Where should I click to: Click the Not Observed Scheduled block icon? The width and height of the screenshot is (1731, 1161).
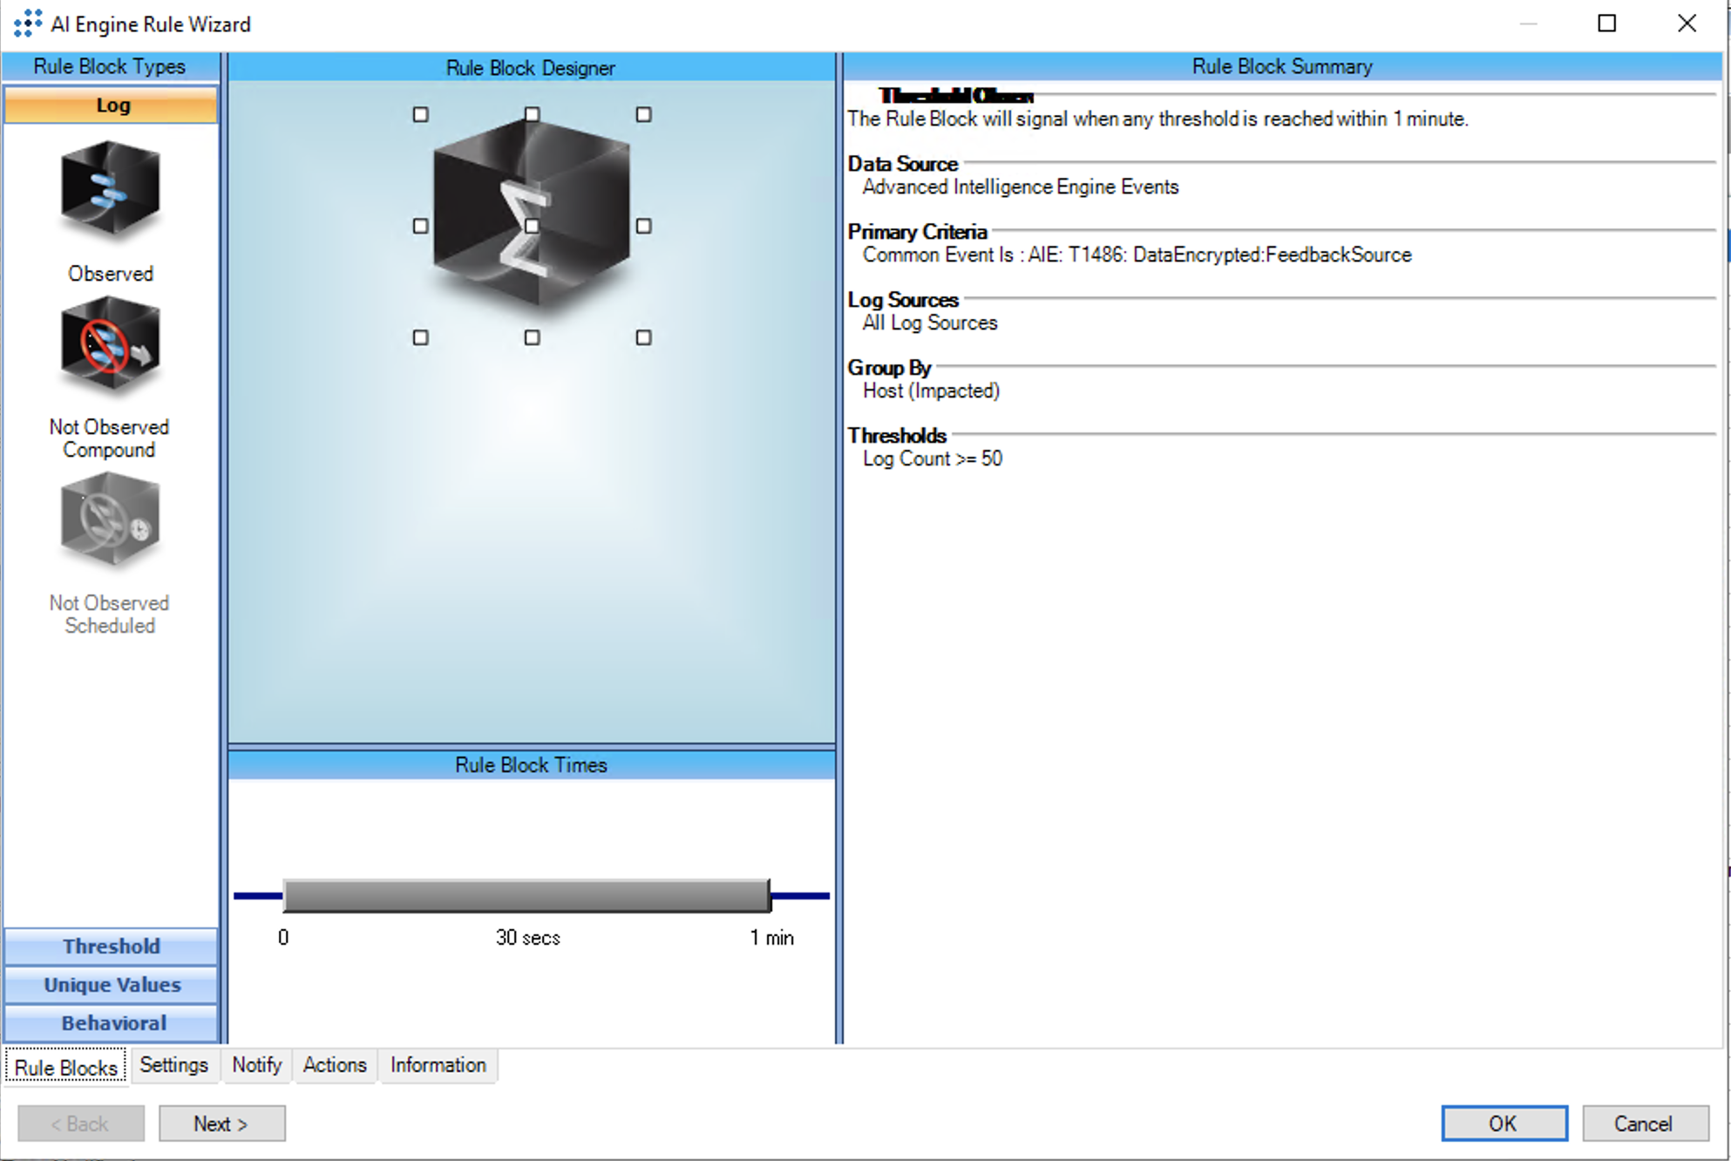click(110, 520)
